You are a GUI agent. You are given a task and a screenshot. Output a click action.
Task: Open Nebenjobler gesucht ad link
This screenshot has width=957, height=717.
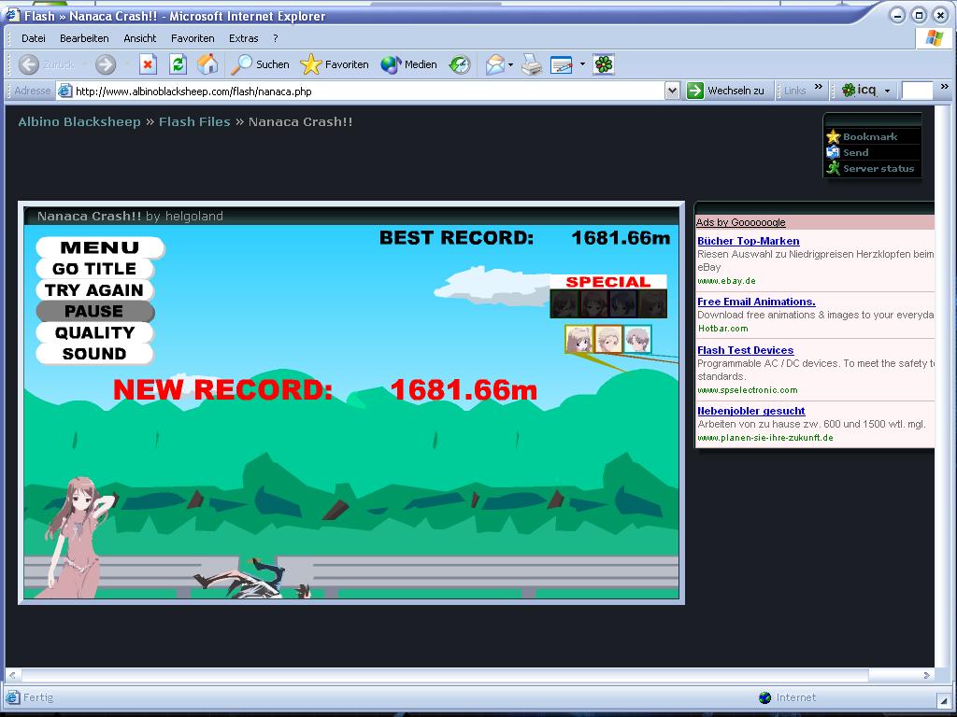tap(750, 411)
